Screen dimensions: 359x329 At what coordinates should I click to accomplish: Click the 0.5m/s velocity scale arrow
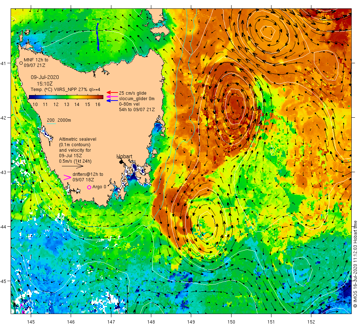[73, 166]
